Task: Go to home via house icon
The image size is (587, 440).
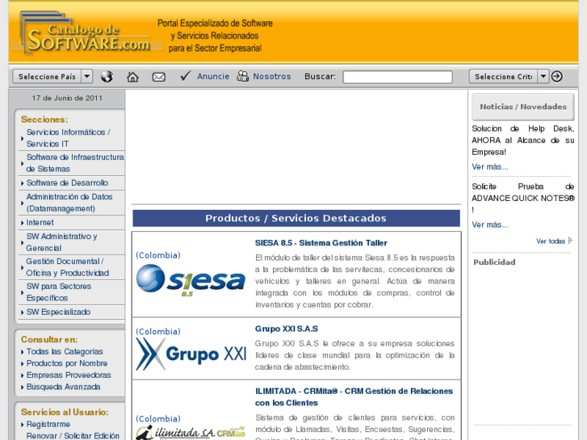Action: 132,77
